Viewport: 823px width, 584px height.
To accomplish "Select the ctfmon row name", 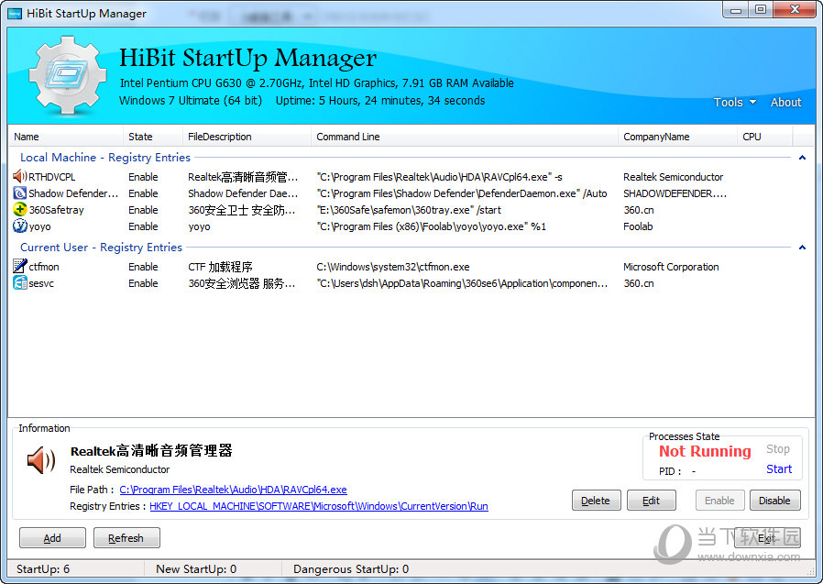I will (x=44, y=267).
